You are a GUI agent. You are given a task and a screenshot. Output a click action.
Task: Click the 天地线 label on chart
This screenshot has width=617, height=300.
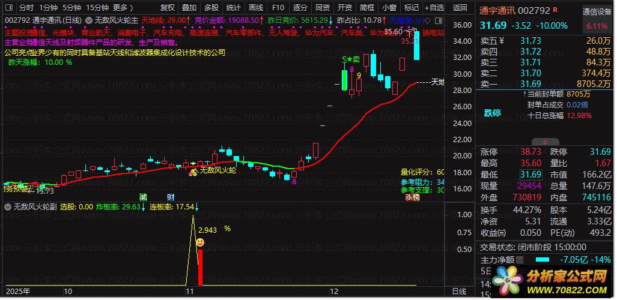coord(437,82)
